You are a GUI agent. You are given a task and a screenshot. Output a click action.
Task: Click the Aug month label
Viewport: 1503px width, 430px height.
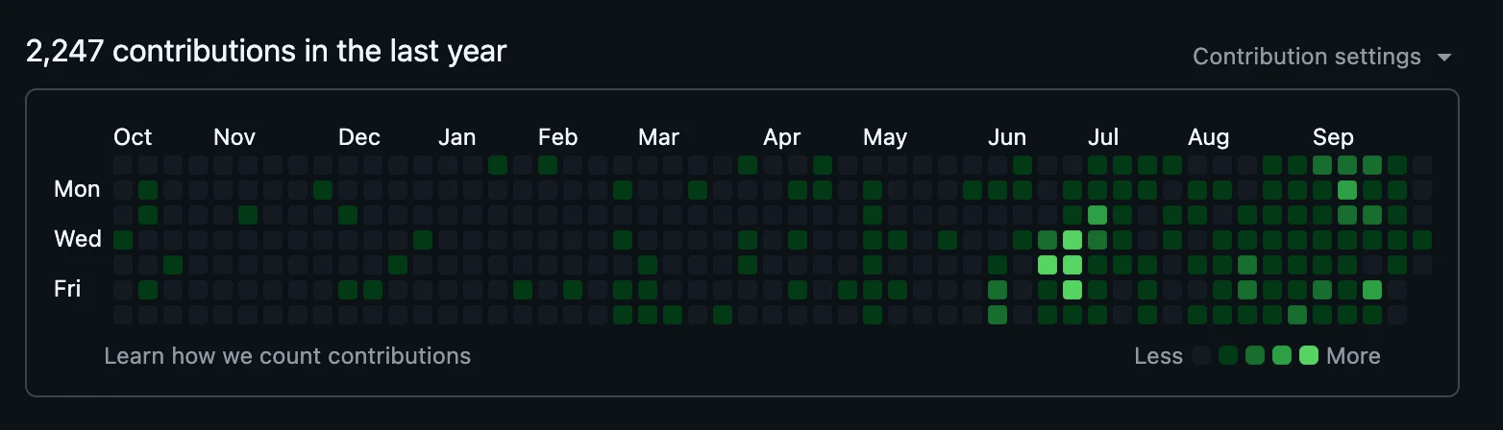click(x=1208, y=137)
